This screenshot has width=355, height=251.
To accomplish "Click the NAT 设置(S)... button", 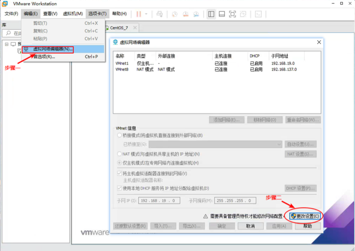I will pyautogui.click(x=300, y=154).
